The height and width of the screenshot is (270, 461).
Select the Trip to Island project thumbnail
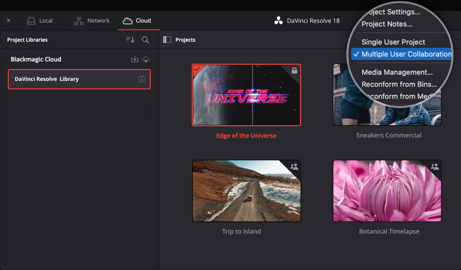[x=246, y=191]
